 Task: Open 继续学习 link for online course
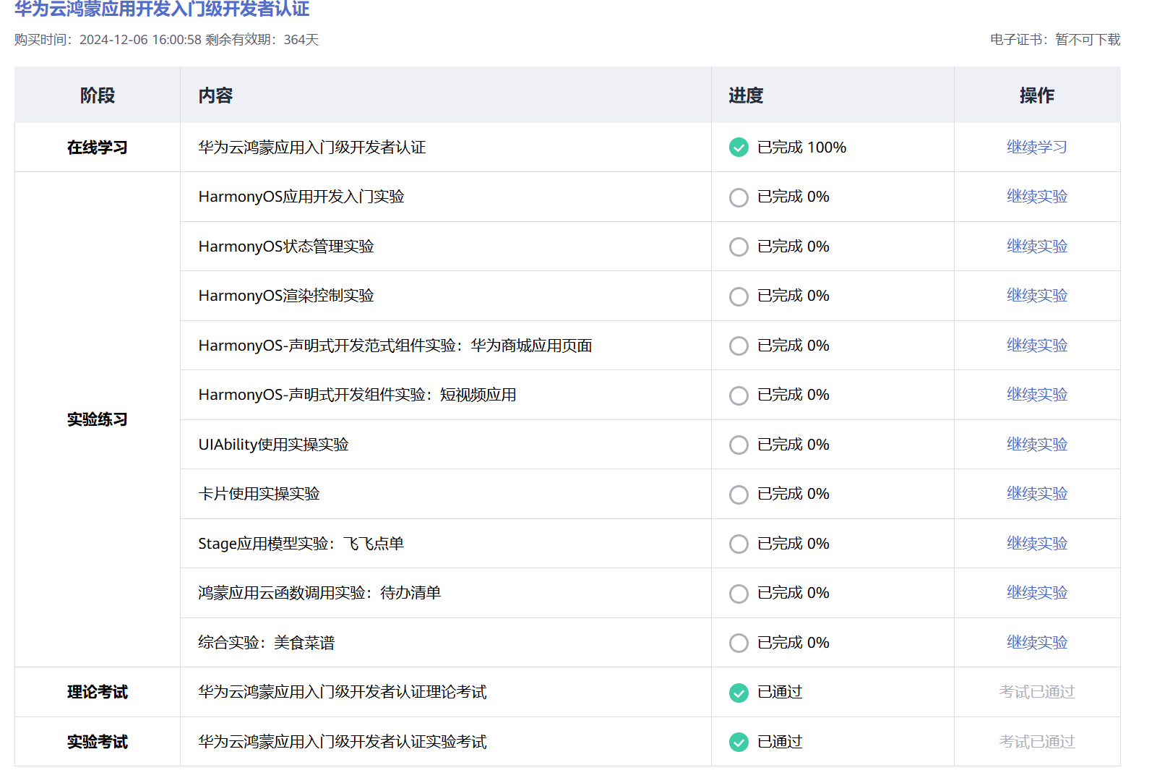click(1037, 147)
